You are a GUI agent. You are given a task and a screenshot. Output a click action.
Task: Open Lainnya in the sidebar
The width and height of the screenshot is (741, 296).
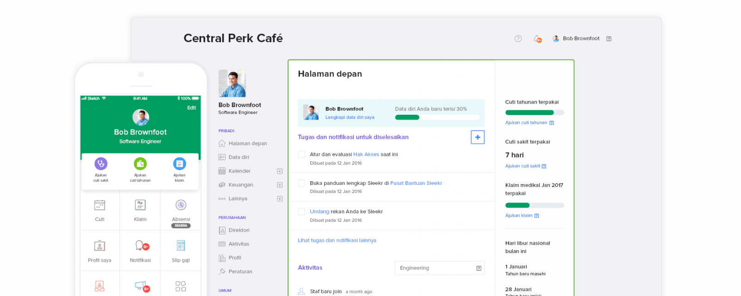(x=233, y=199)
